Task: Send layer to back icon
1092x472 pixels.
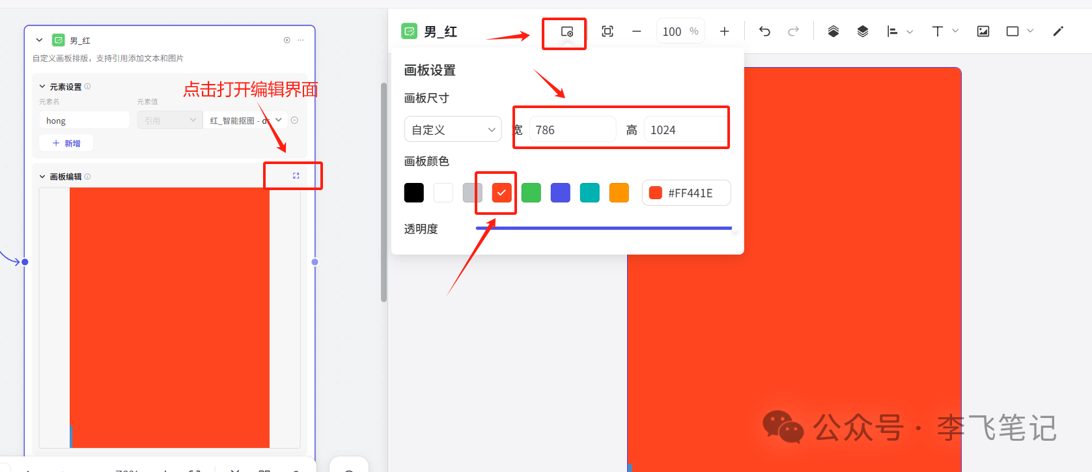Action: click(863, 31)
